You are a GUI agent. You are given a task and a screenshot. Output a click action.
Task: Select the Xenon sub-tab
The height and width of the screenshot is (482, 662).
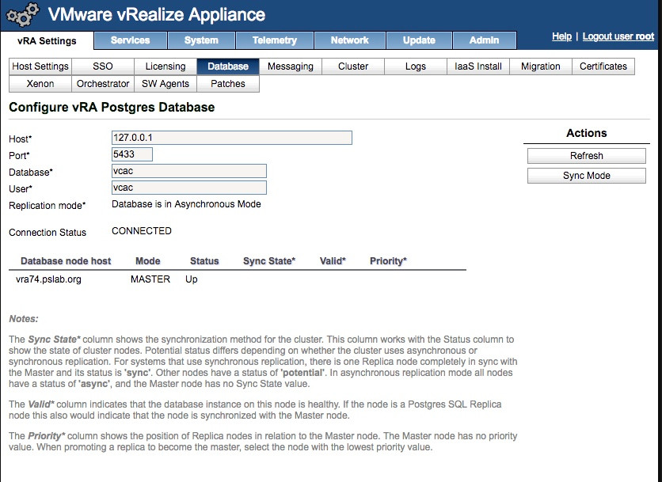click(40, 84)
